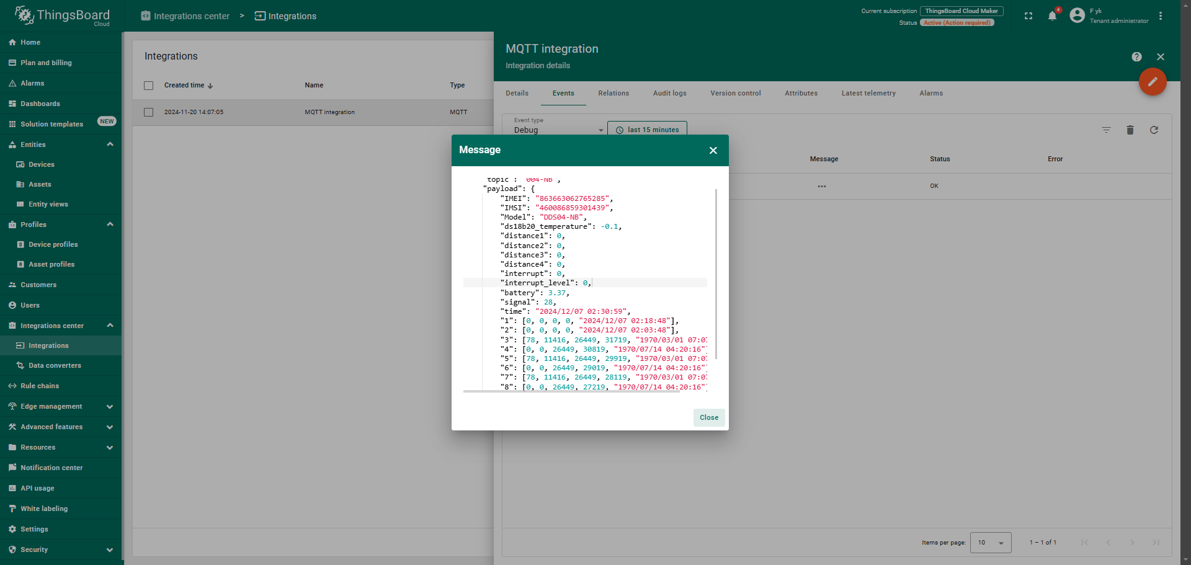The image size is (1191, 565).
Task: Click the last 15 minutes time window
Action: 647,130
